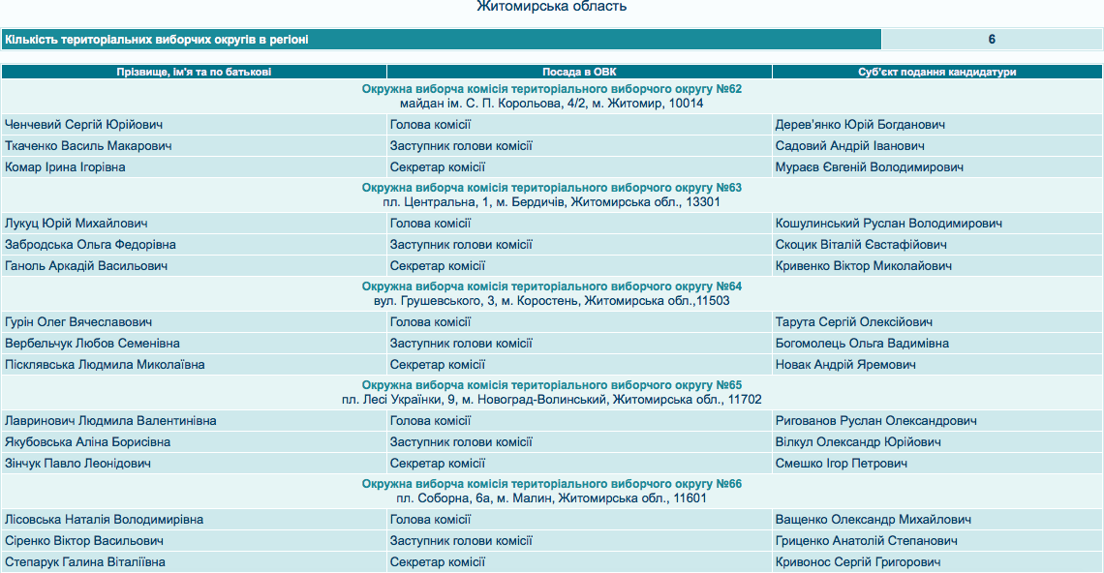This screenshot has width=1104, height=573.
Task: Click the heading for district commission №64
Action: point(551,286)
